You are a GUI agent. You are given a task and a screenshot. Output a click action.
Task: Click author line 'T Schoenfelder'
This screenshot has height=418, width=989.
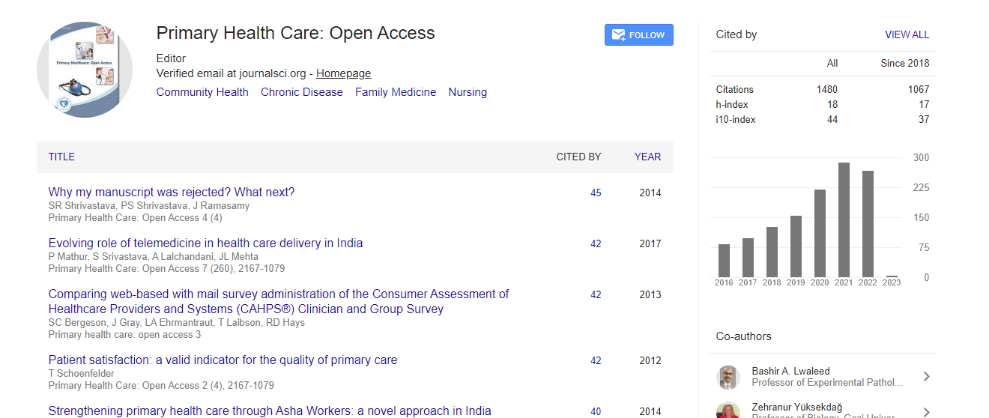click(x=81, y=373)
